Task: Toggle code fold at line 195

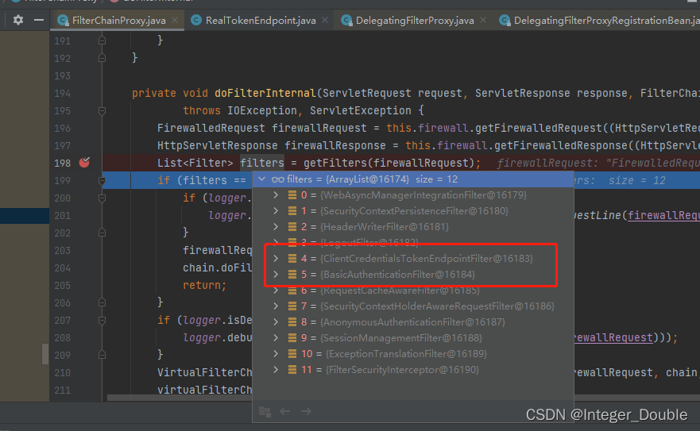Action: (x=102, y=110)
